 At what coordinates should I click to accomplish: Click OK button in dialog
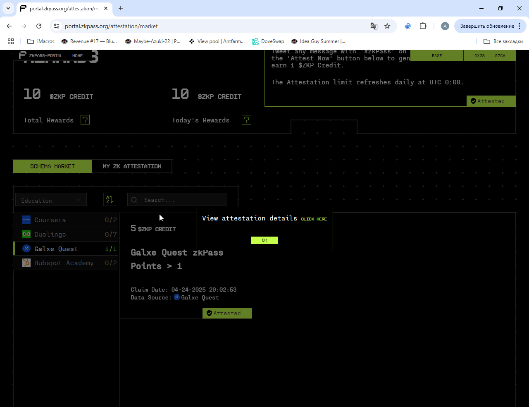point(264,240)
